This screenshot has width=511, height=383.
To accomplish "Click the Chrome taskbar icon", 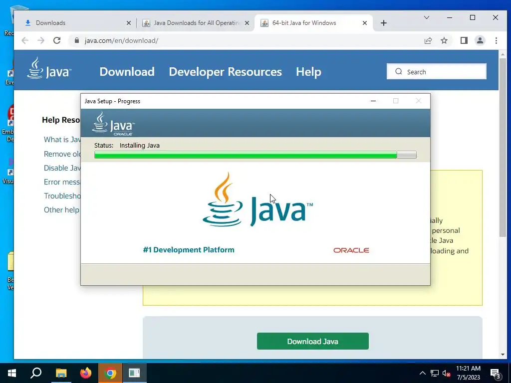I will pyautogui.click(x=110, y=373).
